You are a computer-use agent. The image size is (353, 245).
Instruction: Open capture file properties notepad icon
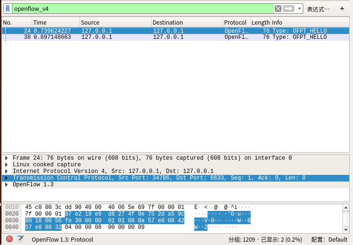pyautogui.click(x=20, y=239)
